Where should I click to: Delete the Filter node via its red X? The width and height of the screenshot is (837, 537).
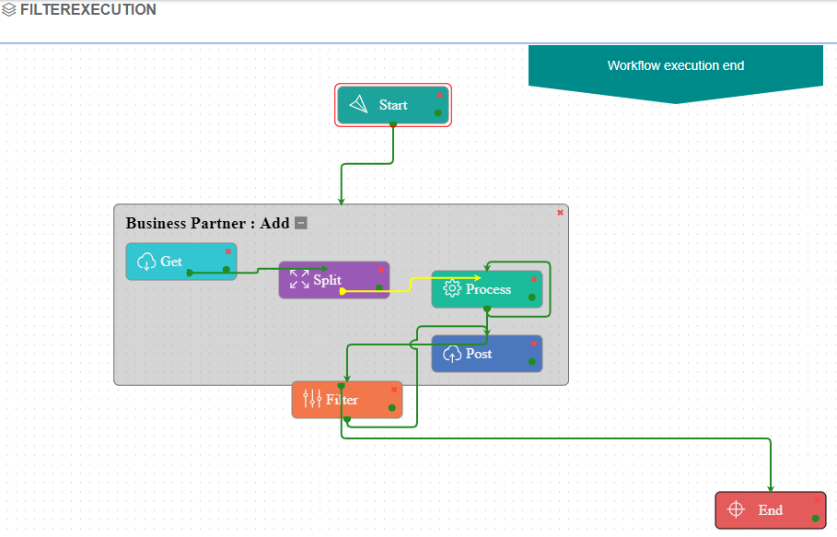coord(393,391)
